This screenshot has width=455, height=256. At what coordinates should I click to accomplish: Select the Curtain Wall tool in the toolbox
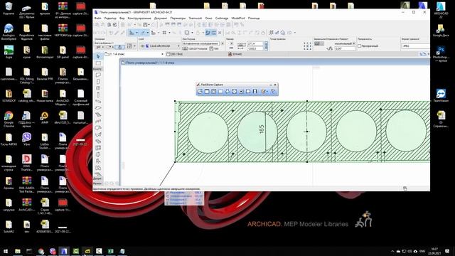[x=98, y=148]
